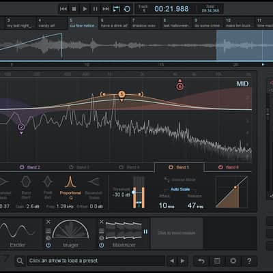The height and width of the screenshot is (273, 273).
Task: Pause playback in the transport bar
Action: click(95, 9)
